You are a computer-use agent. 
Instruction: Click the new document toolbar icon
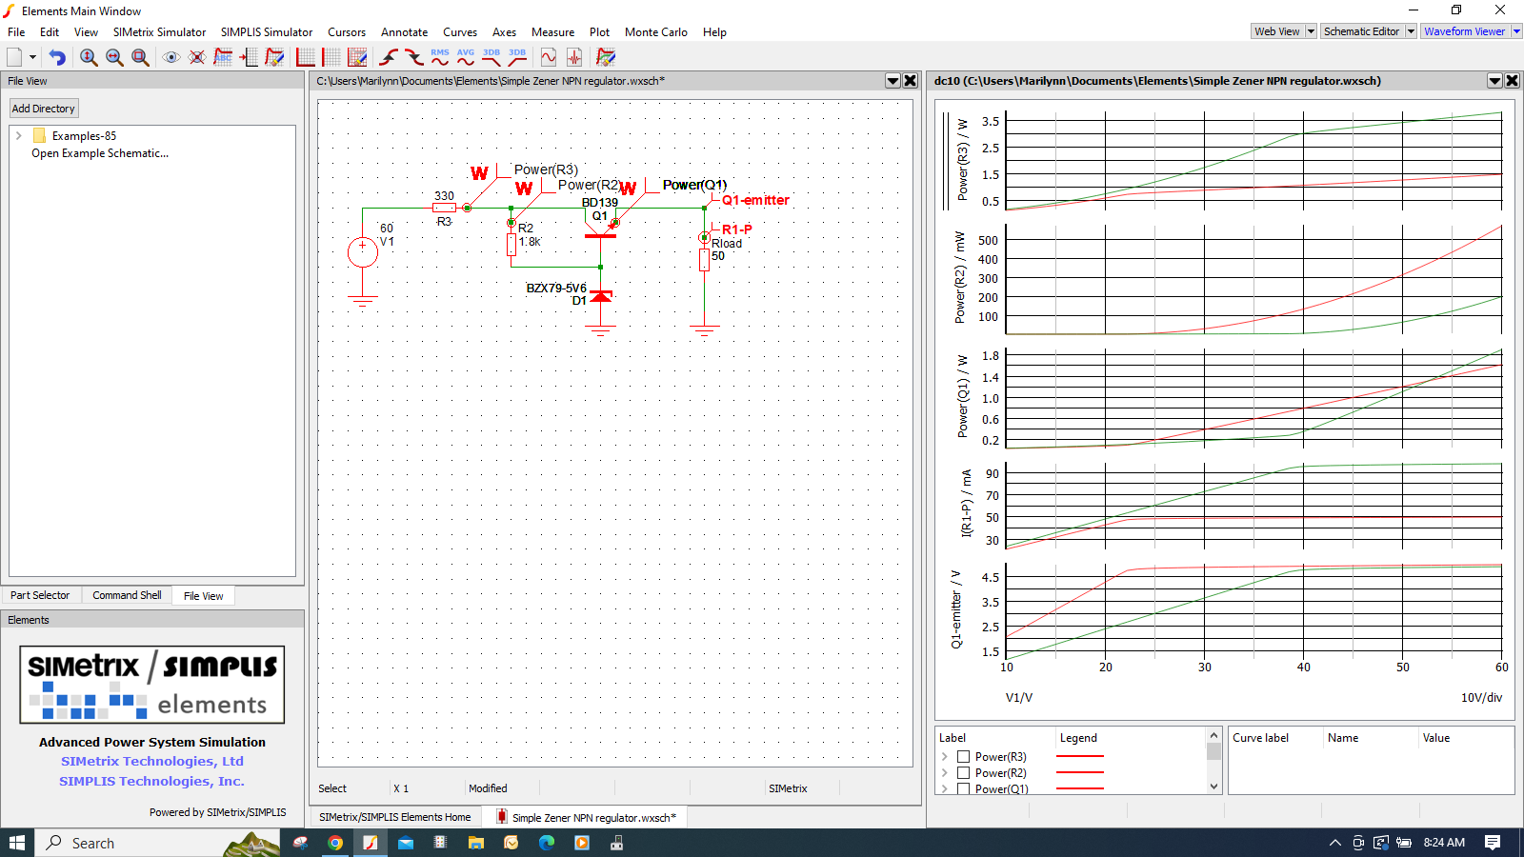[x=14, y=57]
